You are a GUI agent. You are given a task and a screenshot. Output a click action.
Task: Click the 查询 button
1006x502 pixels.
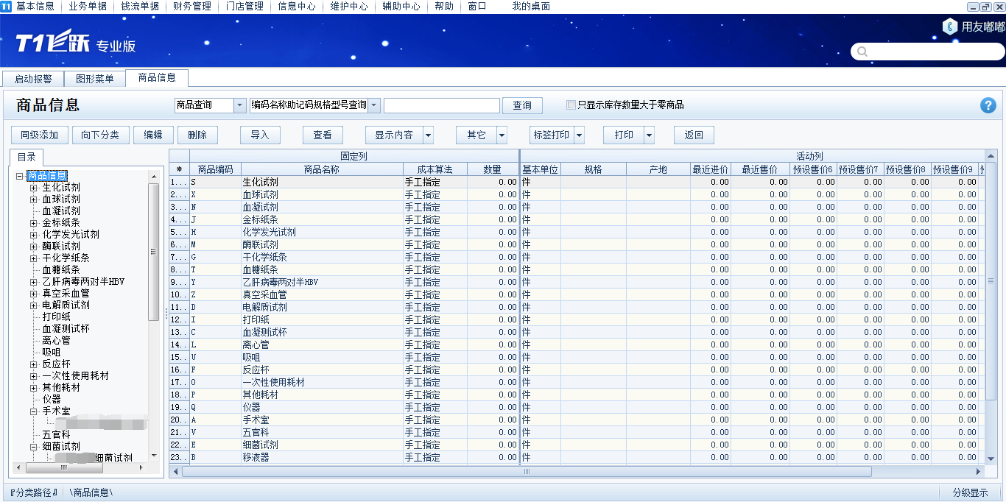pyautogui.click(x=522, y=106)
